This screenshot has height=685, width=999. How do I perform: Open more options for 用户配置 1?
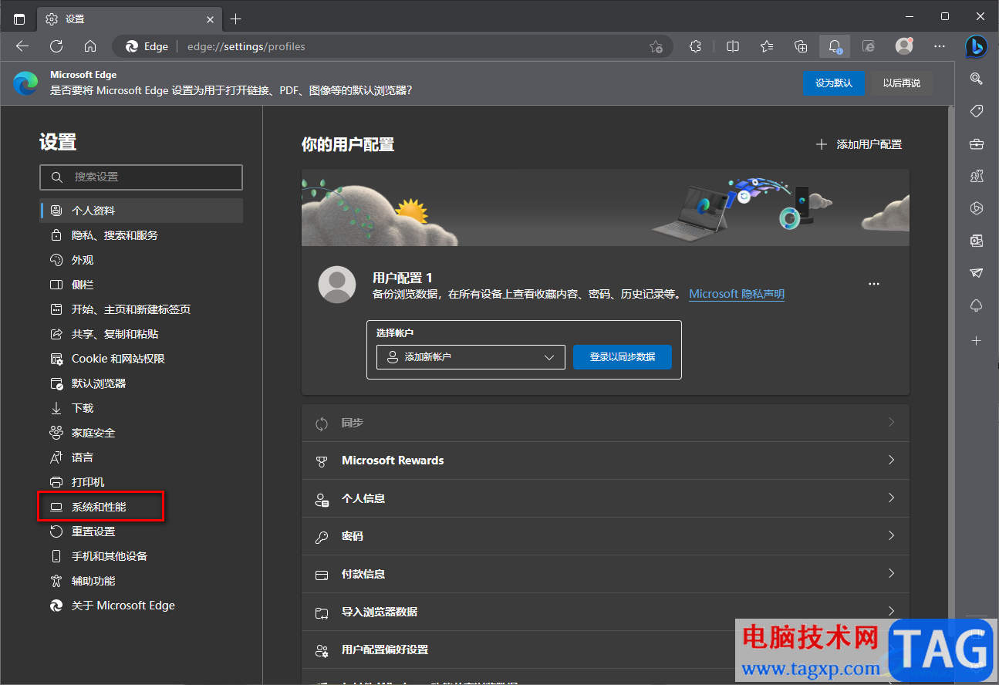point(874,284)
